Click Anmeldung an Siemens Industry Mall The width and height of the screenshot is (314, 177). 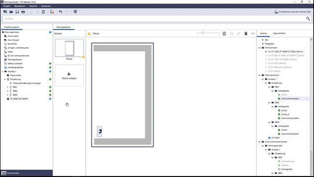(294, 12)
